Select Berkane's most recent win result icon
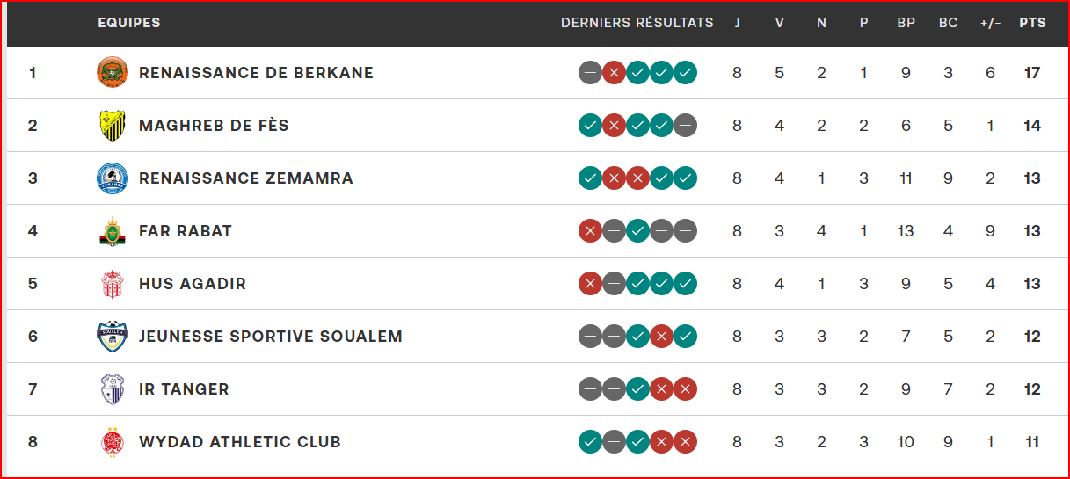Image resolution: width=1070 pixels, height=479 pixels. (x=686, y=73)
